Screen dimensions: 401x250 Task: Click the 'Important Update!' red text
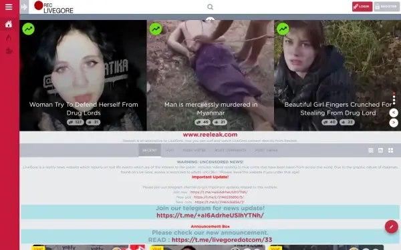coord(210,177)
